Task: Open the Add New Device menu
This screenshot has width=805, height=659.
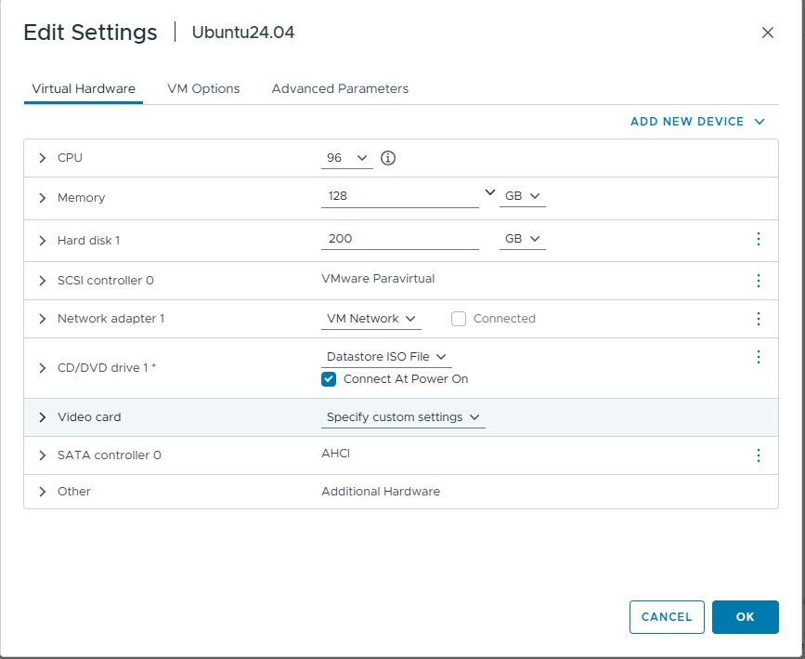Action: point(697,122)
